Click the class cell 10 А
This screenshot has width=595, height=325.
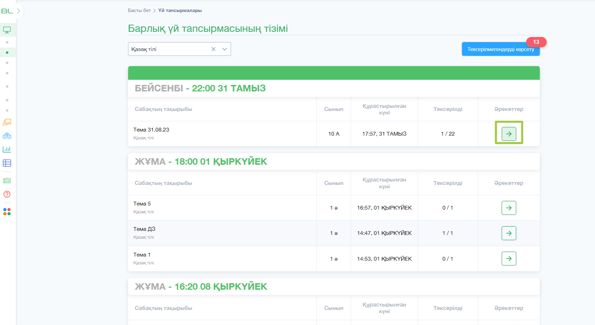pos(334,134)
